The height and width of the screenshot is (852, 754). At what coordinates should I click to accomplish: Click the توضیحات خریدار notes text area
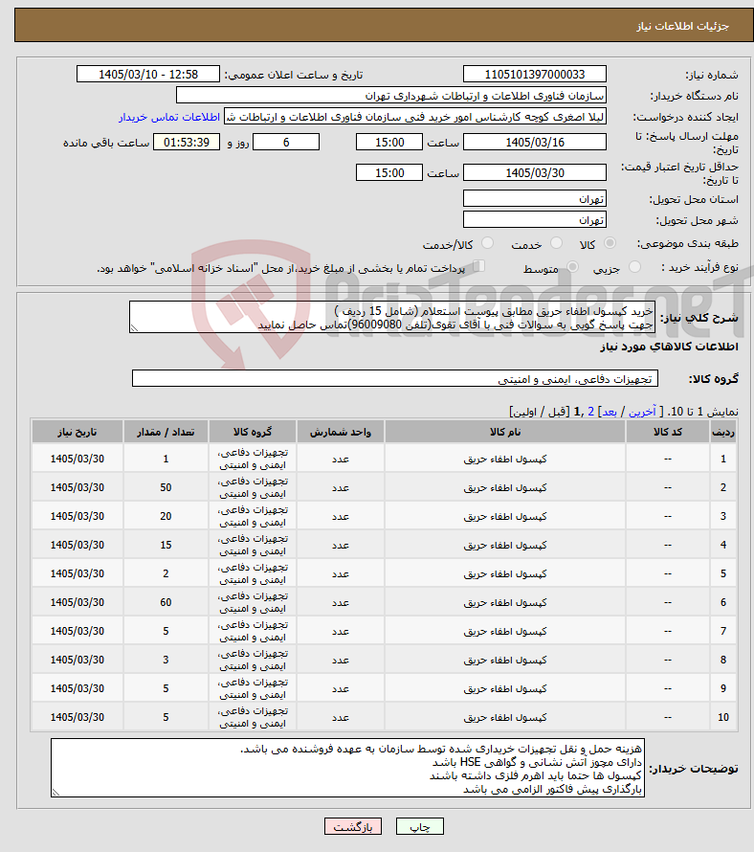[x=347, y=768]
